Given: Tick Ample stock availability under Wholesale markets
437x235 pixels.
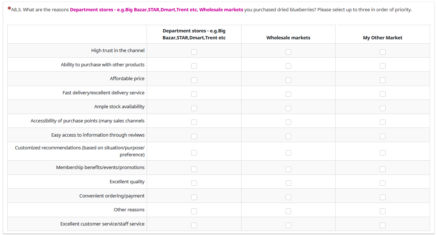Looking at the screenshot, I should 288,108.
